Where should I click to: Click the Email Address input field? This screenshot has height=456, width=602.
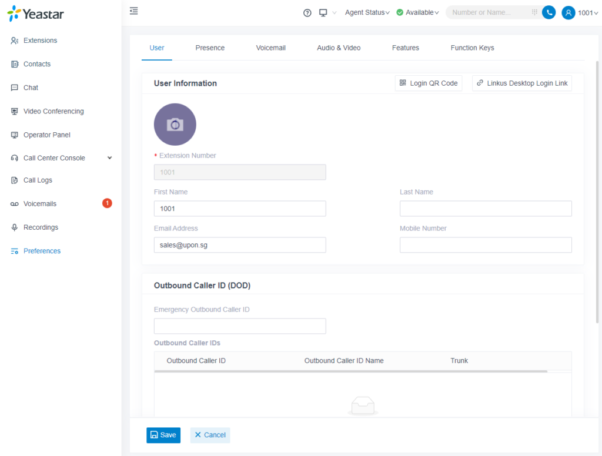pos(239,245)
